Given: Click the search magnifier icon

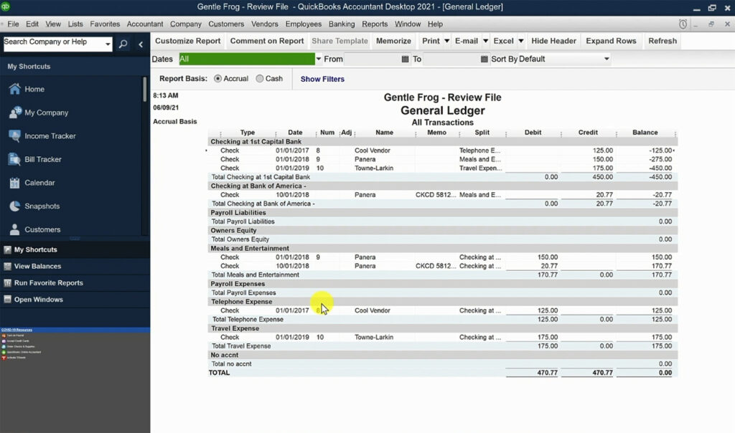Looking at the screenshot, I should click(123, 44).
